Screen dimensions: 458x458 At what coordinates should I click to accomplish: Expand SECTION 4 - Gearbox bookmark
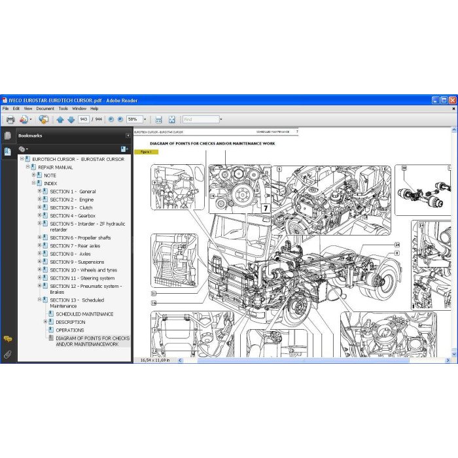point(39,215)
